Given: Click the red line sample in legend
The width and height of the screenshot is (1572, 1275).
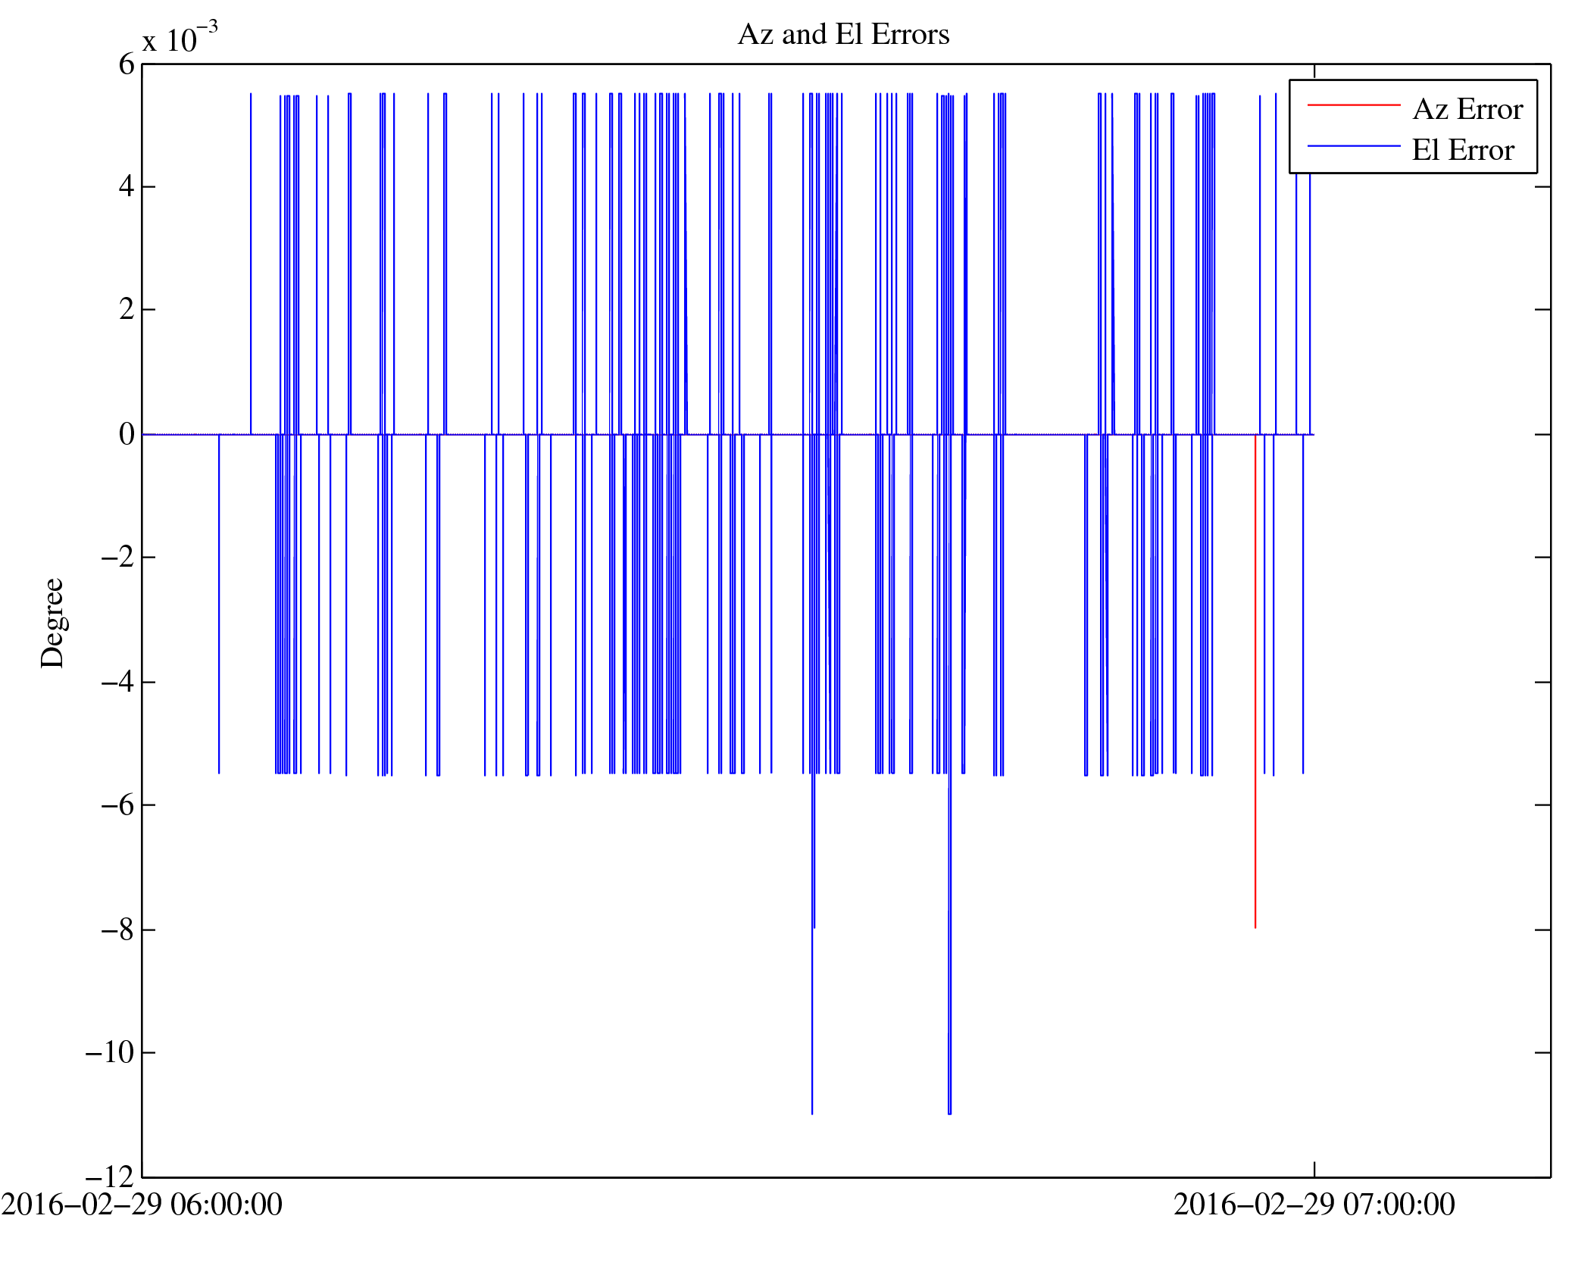Looking at the screenshot, I should click(1353, 105).
